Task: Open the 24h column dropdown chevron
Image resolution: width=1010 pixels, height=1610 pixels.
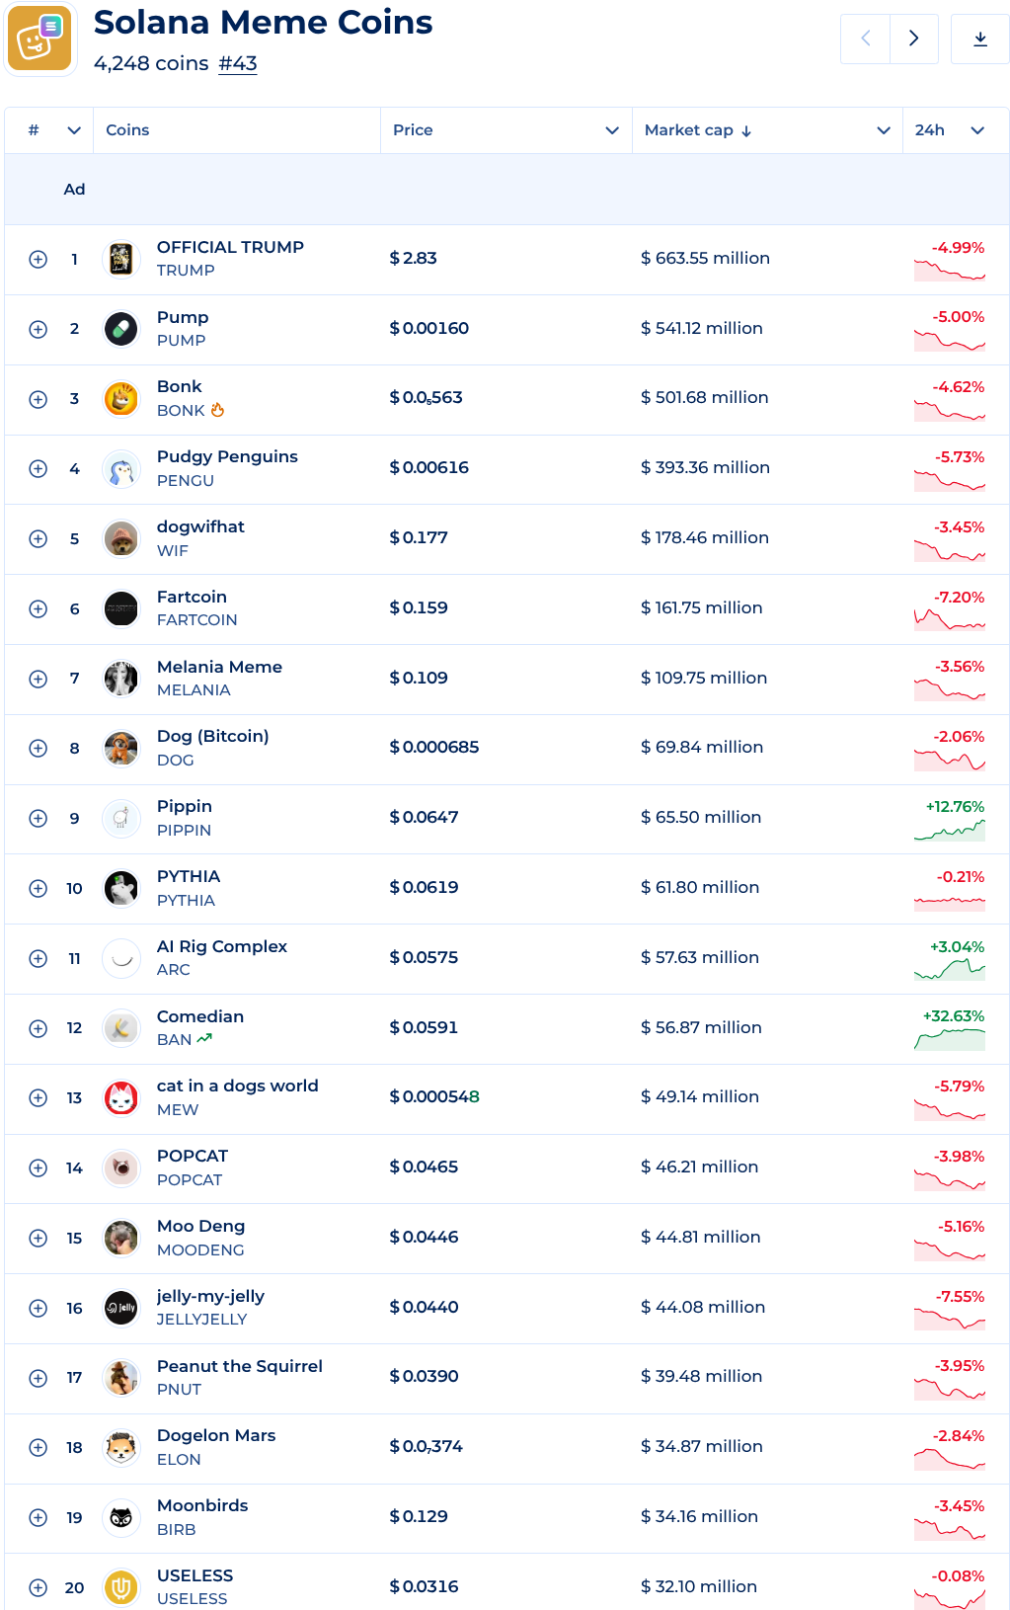Action: pyautogui.click(x=977, y=130)
